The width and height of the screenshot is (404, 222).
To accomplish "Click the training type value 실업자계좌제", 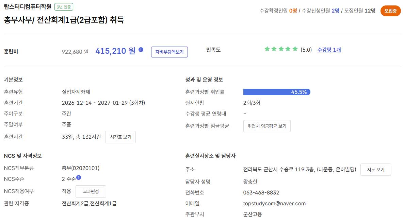I will click(x=76, y=92).
